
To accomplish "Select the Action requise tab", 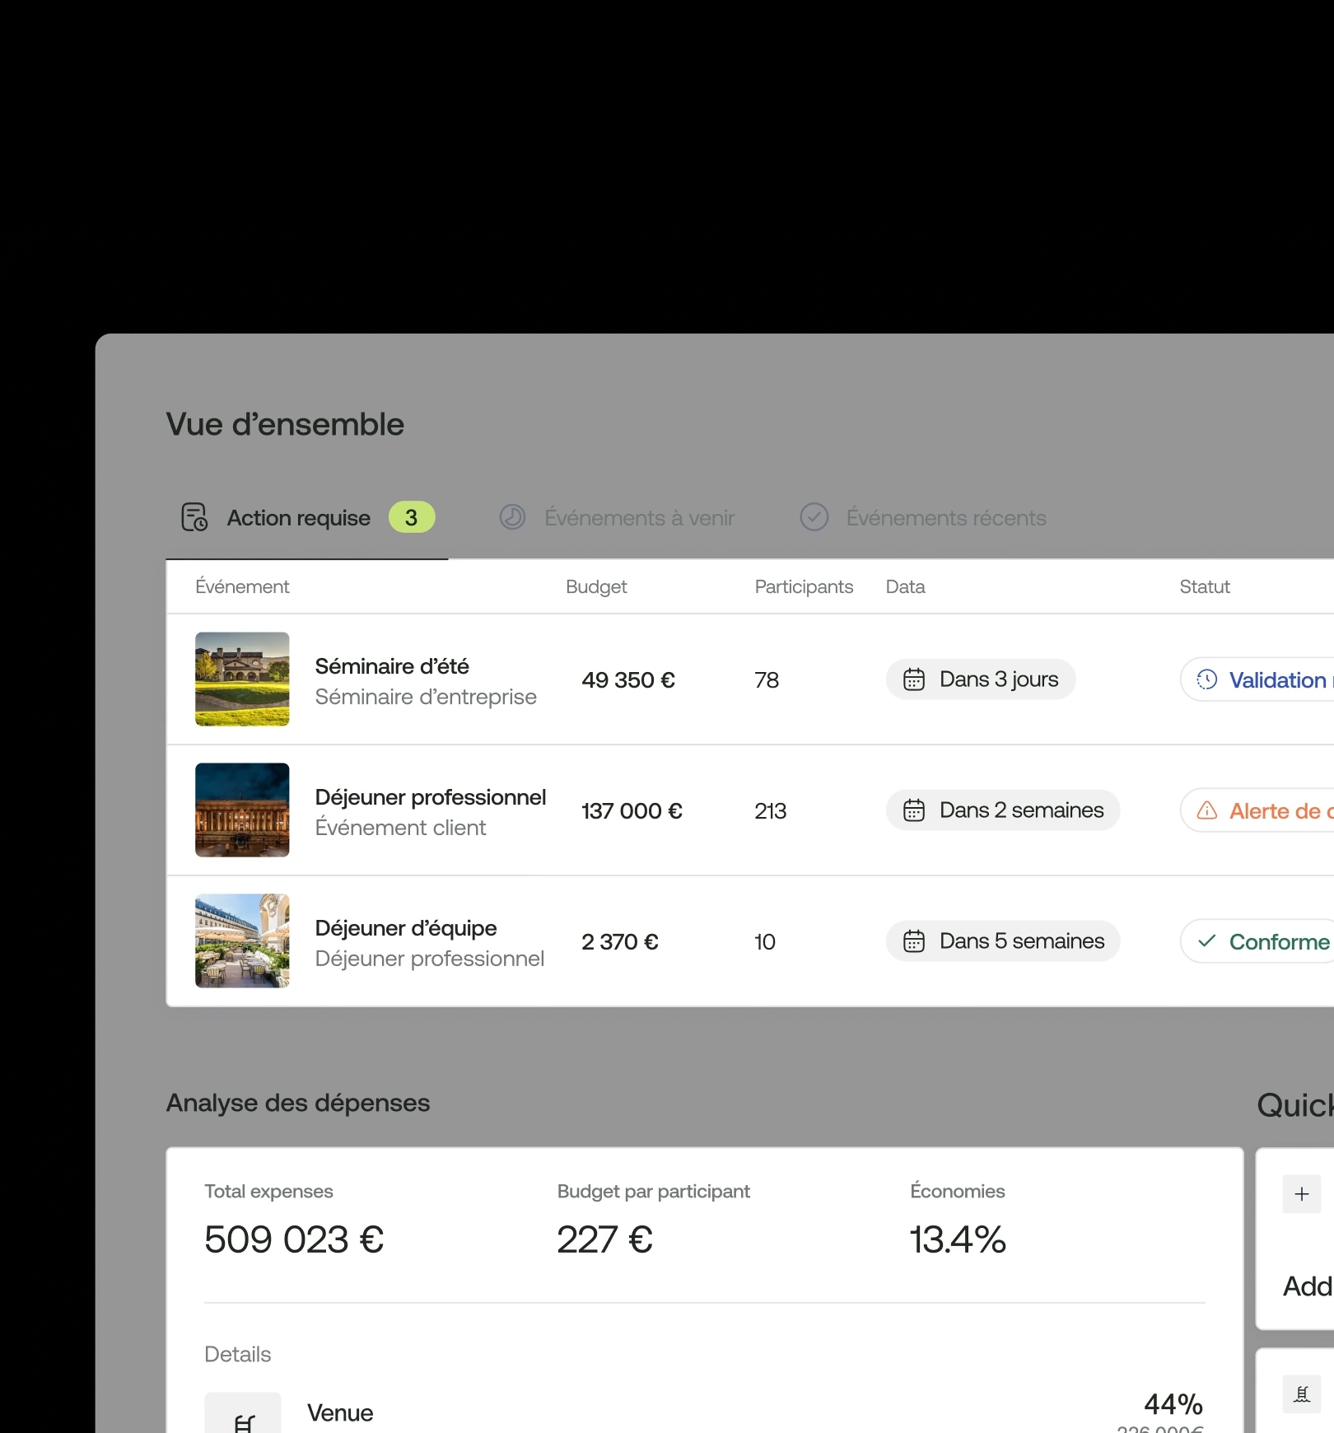I will [x=298, y=518].
